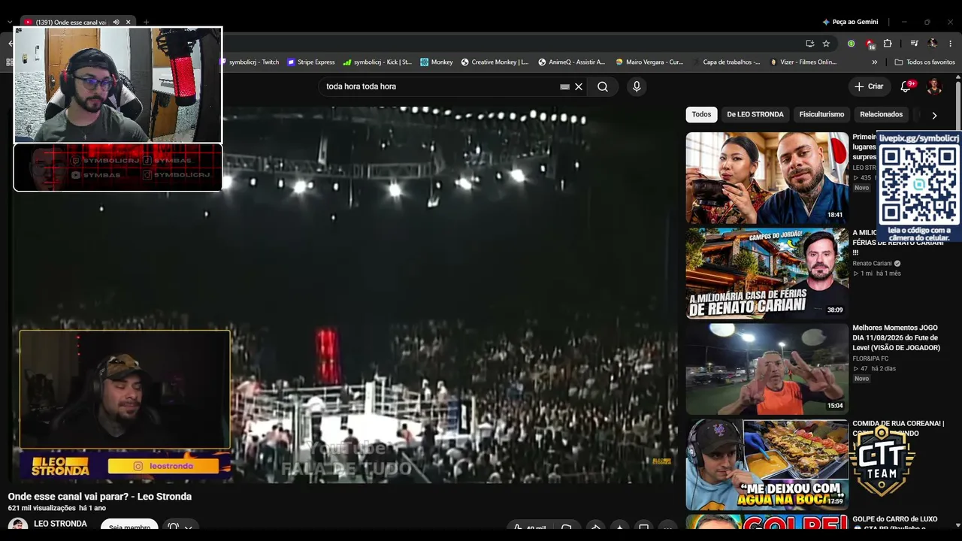Open 'Melhores Momentos JOGO DIA 11/08/2026' title

point(896,338)
